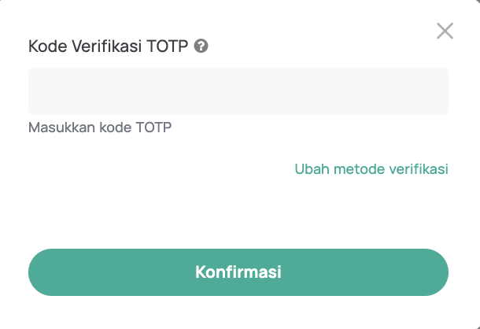Choose another verification method
Viewport: 480px width, 329px height.
(371, 168)
